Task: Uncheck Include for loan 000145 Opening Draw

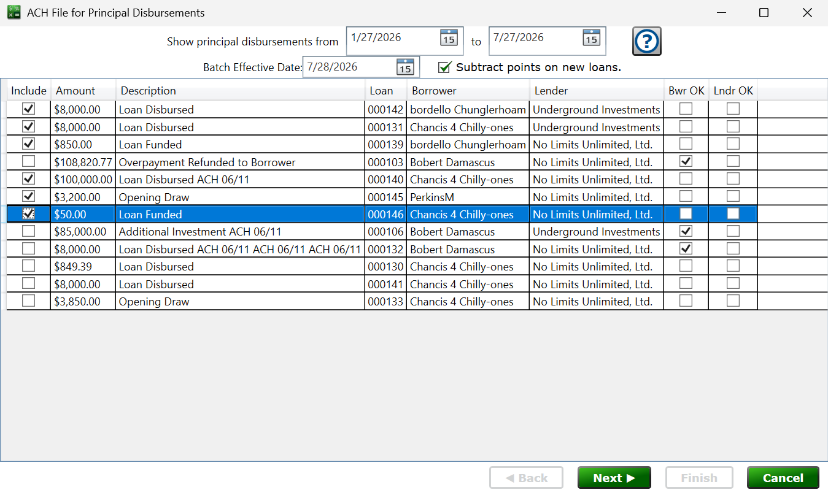Action: pos(28,197)
